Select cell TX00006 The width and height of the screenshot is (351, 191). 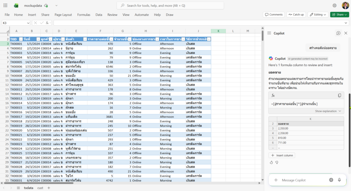tap(16, 67)
